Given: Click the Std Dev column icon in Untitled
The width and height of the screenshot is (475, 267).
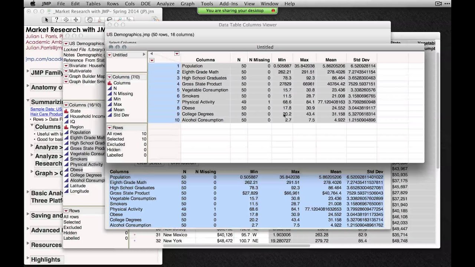Looking at the screenshot, I should [109, 115].
